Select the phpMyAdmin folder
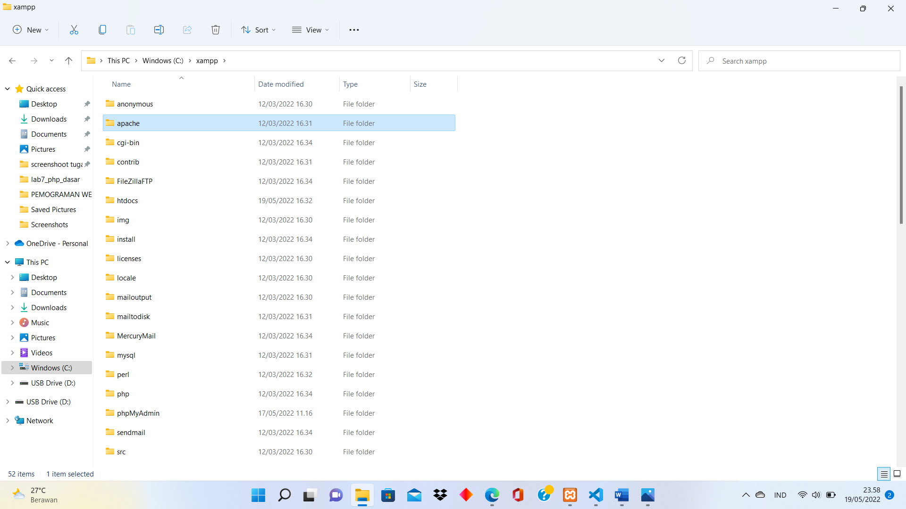The image size is (906, 509). (279, 413)
